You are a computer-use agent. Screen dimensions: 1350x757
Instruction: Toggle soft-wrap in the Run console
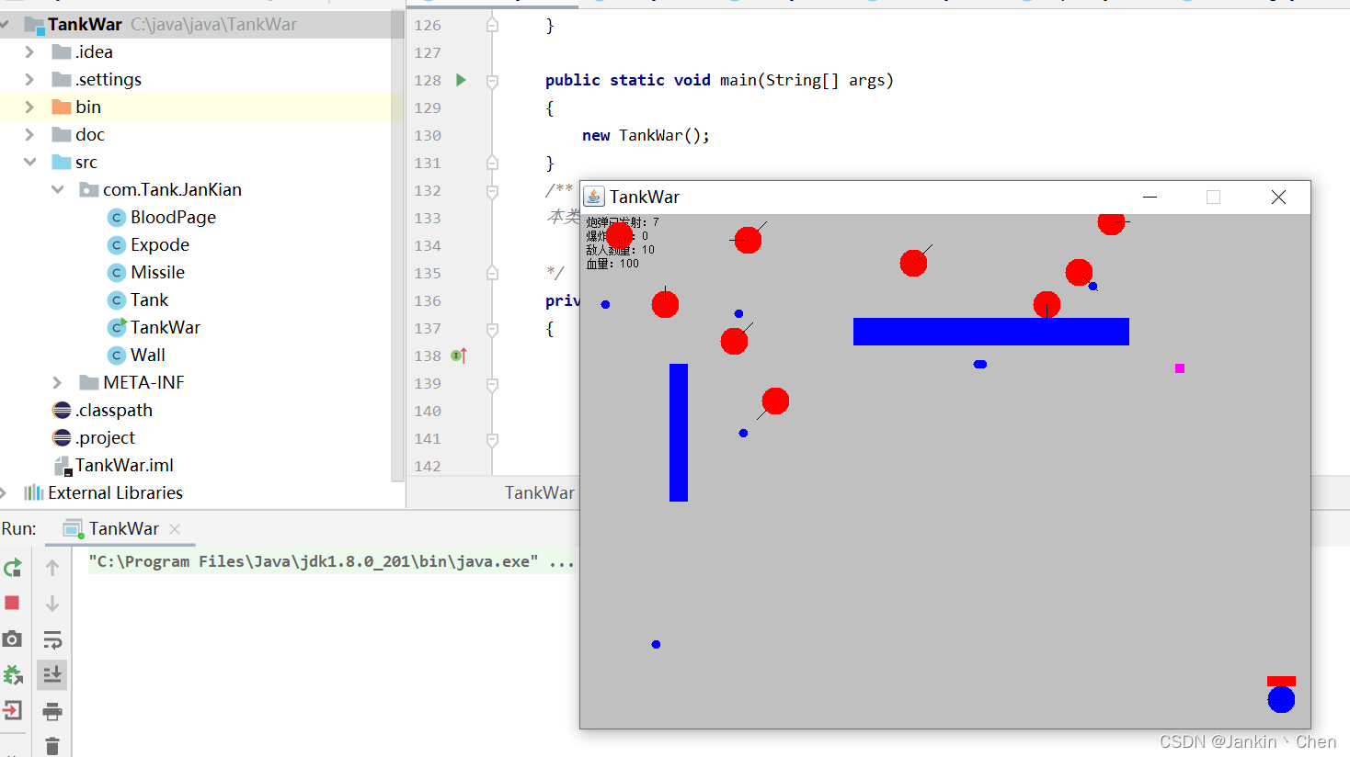pyautogui.click(x=52, y=639)
